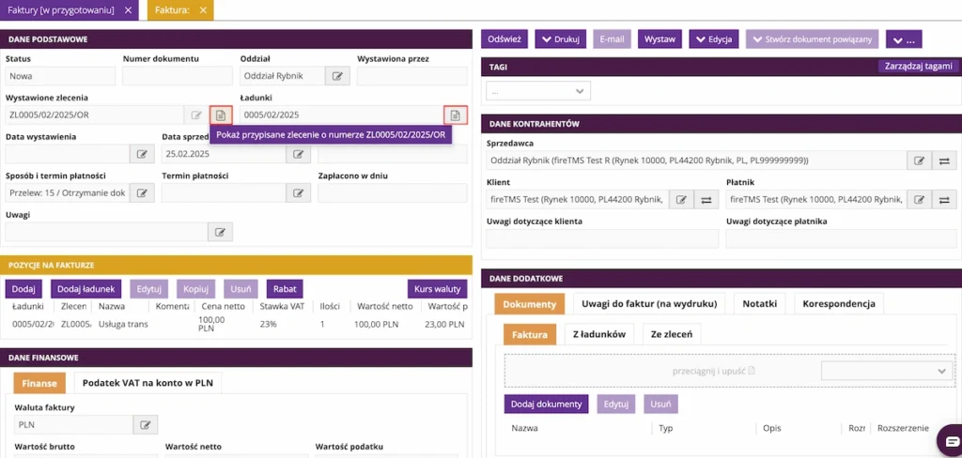The height and width of the screenshot is (458, 962).
Task: Click the Status field showing Nowa
Action: [60, 76]
